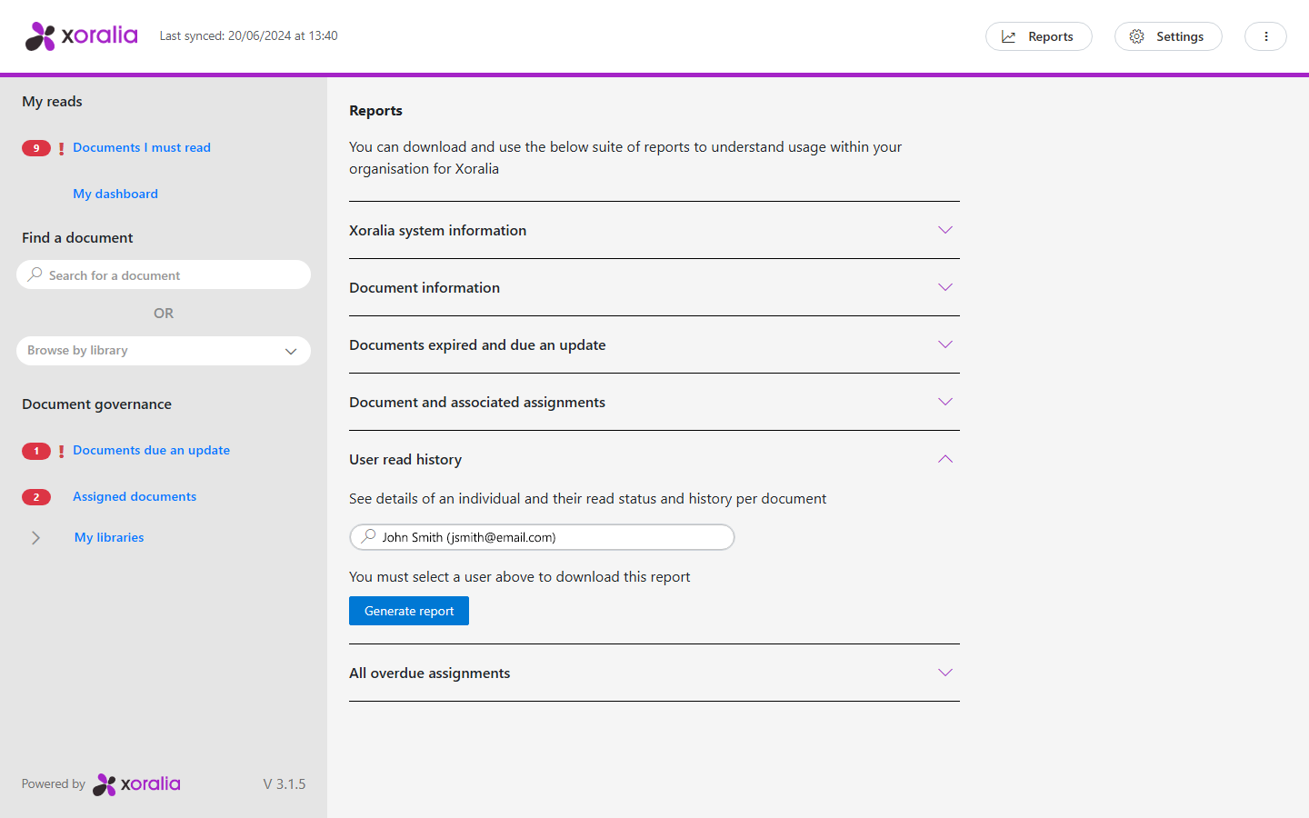
Task: Click the magnifier icon in the user search field
Action: [x=368, y=536]
